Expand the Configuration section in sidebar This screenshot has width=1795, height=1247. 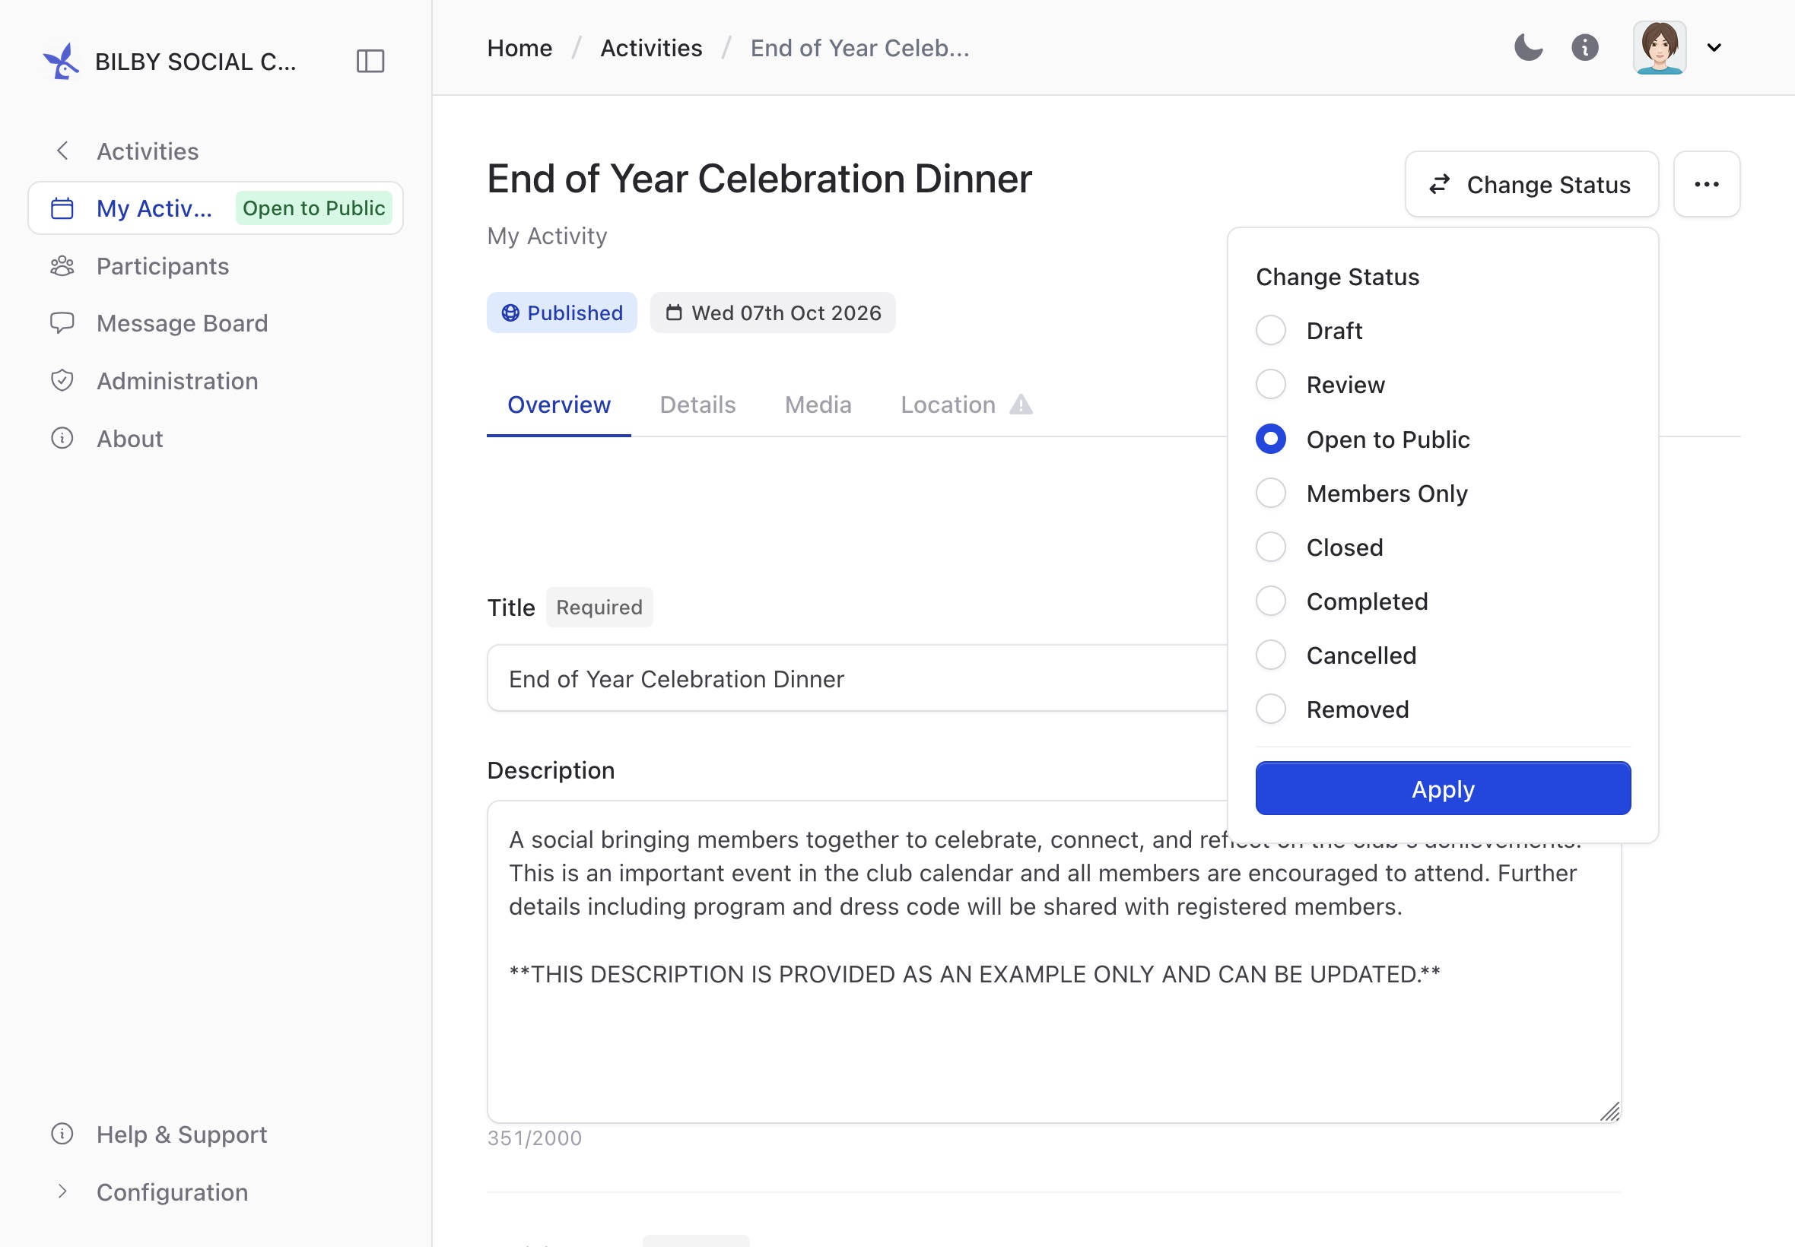coord(172,1192)
